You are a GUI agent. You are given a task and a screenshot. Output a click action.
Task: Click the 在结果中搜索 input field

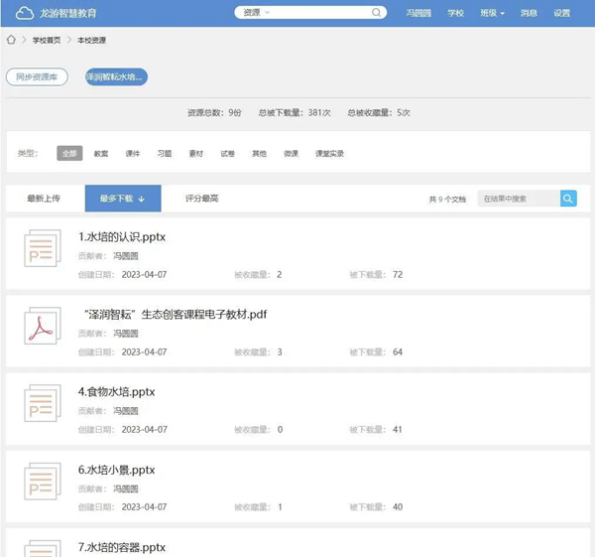[518, 199]
